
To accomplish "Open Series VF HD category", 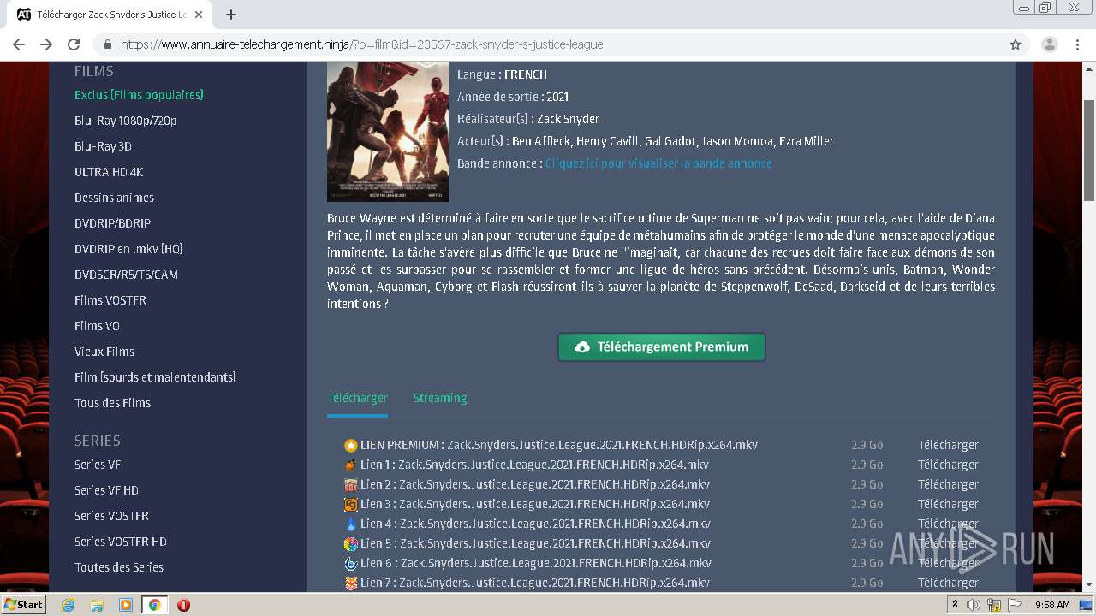I will point(106,490).
